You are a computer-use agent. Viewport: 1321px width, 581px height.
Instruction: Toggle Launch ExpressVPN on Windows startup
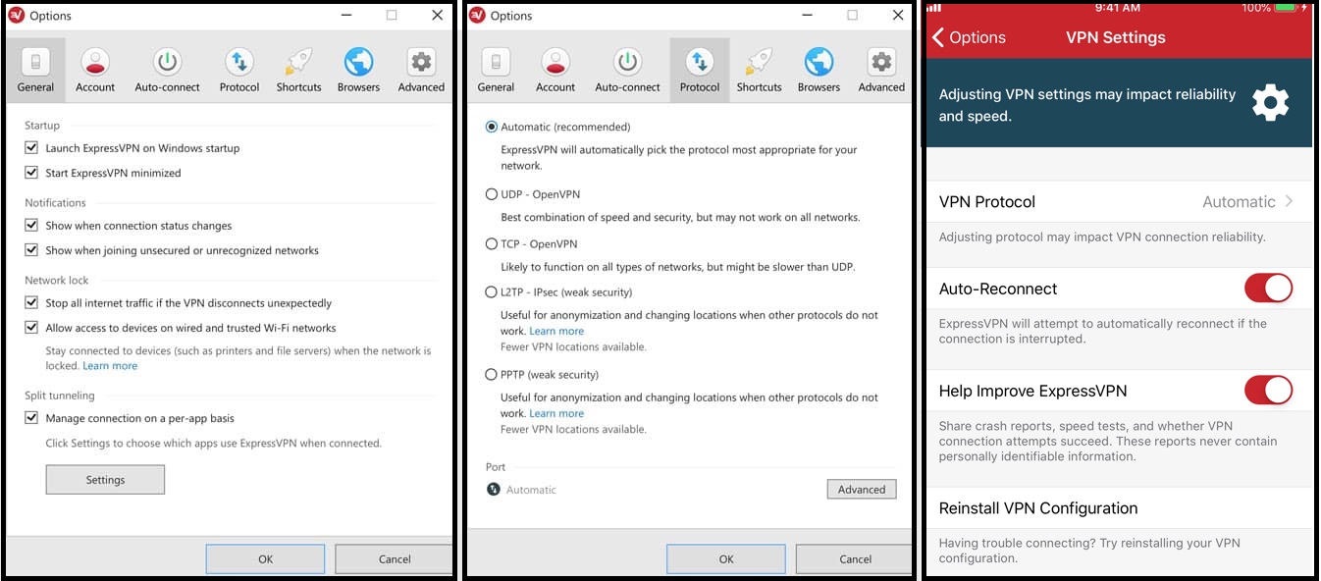point(32,148)
